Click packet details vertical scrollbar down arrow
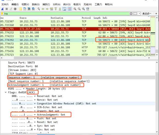 point(157,132)
